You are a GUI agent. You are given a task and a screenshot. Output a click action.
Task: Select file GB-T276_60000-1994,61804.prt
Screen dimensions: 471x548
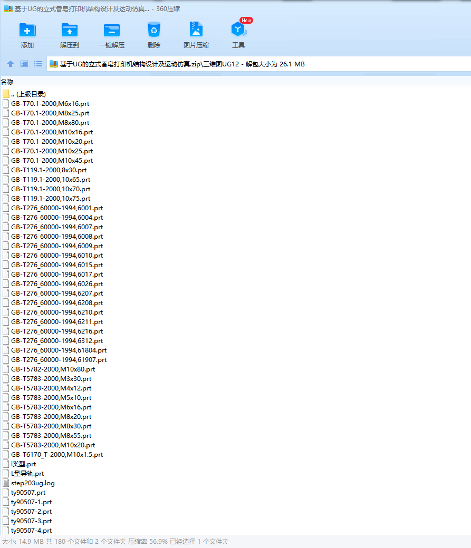coord(59,350)
